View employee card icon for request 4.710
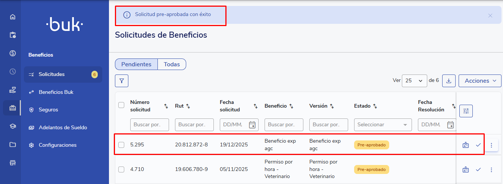503x184 pixels. [x=465, y=170]
